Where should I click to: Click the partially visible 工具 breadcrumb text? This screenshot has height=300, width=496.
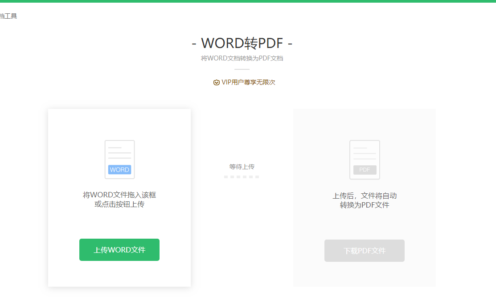(8, 16)
